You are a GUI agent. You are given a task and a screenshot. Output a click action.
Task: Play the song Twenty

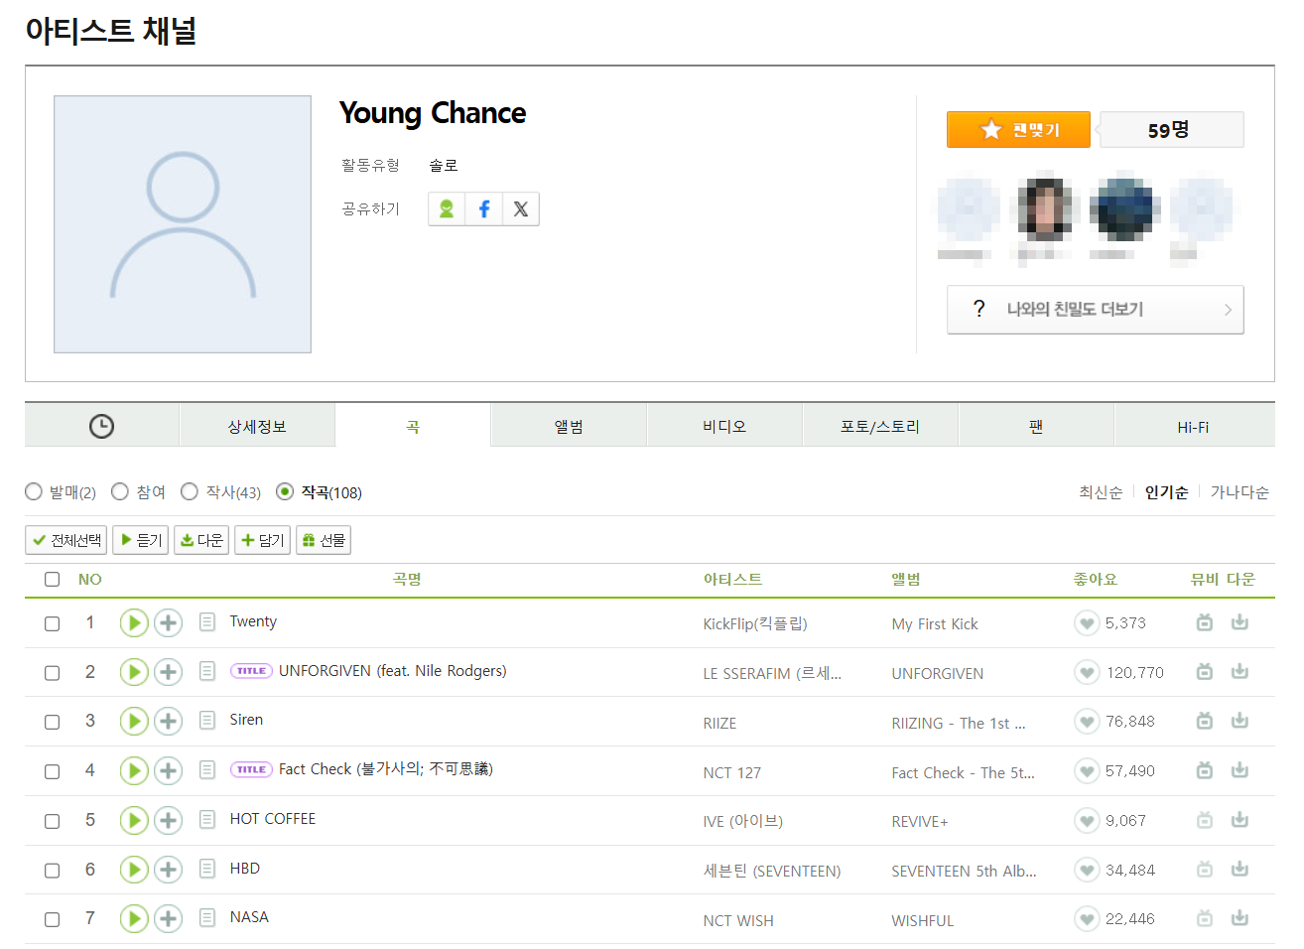pyautogui.click(x=134, y=623)
